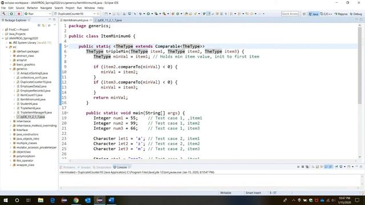Switch to the Debug perspective
The image size is (365, 205).
356,14
